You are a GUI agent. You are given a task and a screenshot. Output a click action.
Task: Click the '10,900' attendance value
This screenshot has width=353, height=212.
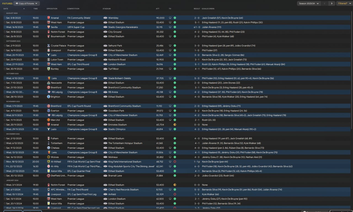pos(160,60)
